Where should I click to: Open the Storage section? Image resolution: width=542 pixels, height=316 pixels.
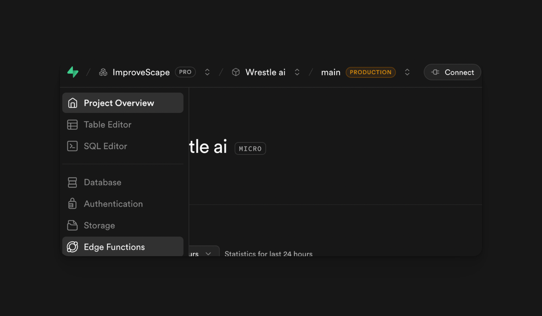click(x=123, y=225)
